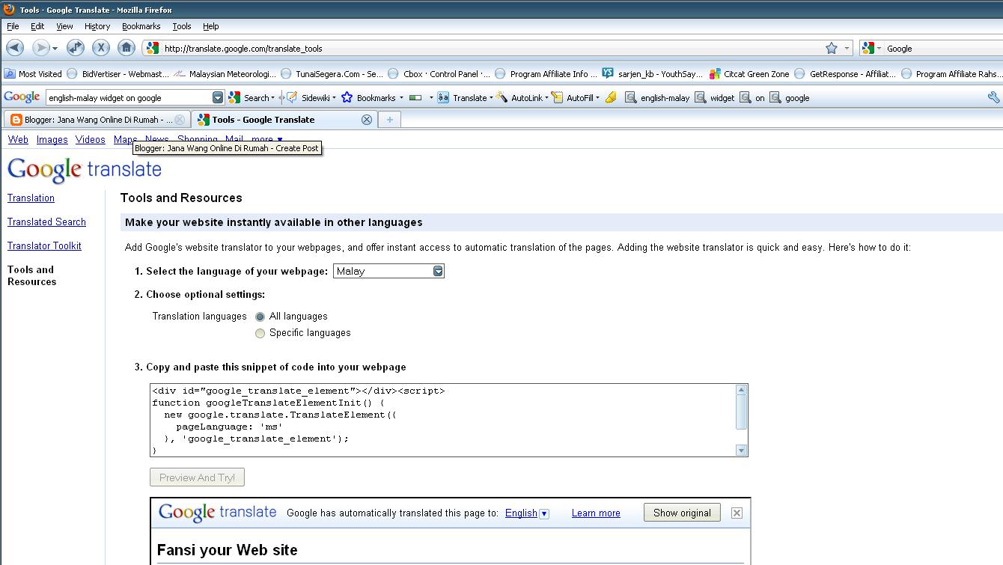Click the Show original button
The image size is (1003, 565).
coord(682,513)
